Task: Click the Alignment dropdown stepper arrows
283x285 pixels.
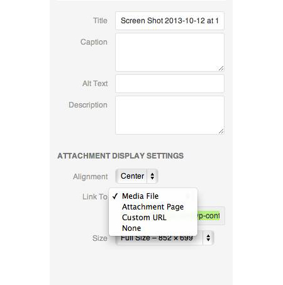Action: (x=152, y=176)
